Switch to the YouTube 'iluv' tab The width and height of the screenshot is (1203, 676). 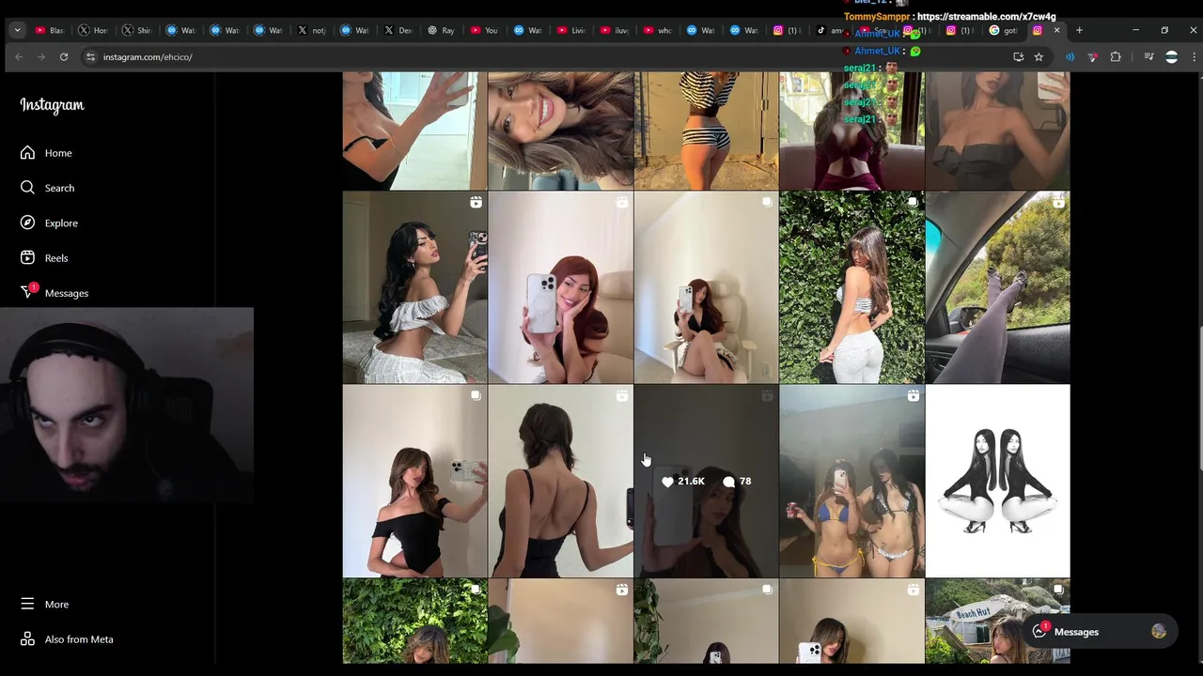tap(614, 30)
